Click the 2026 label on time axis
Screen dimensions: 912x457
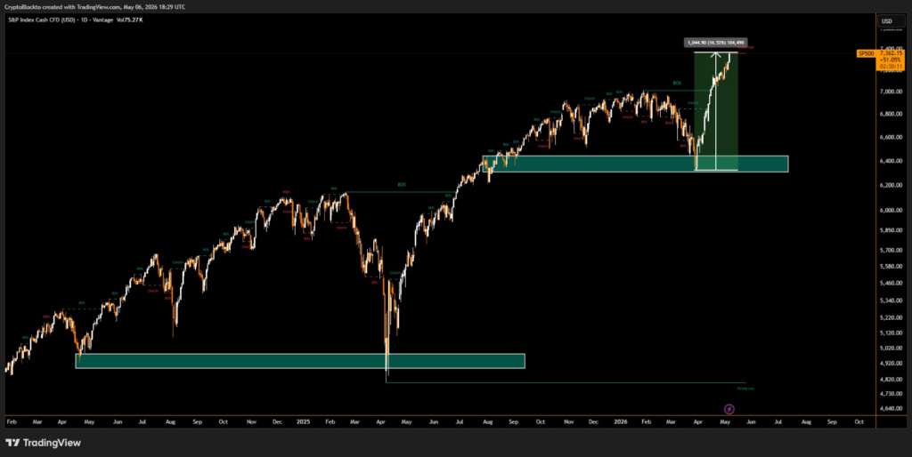pyautogui.click(x=620, y=421)
